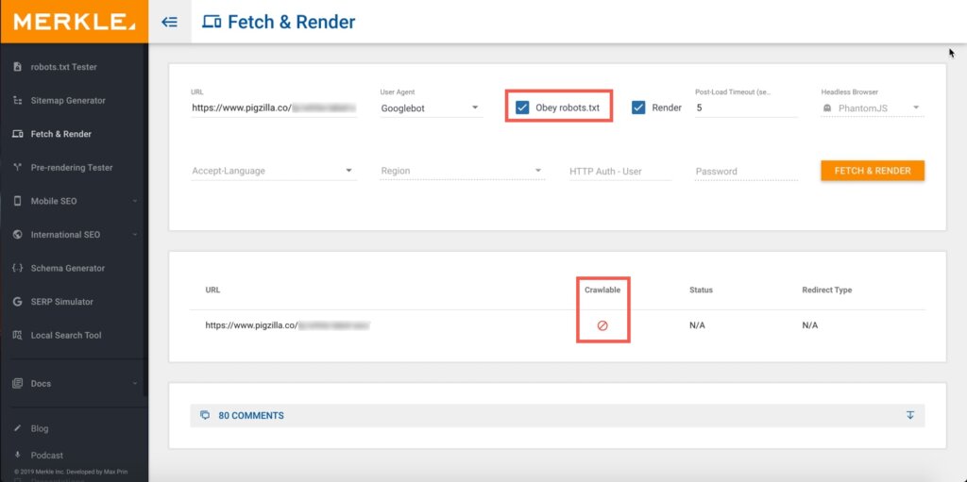Click the Pre-rendering Tester icon
The width and height of the screenshot is (967, 482).
coord(17,168)
